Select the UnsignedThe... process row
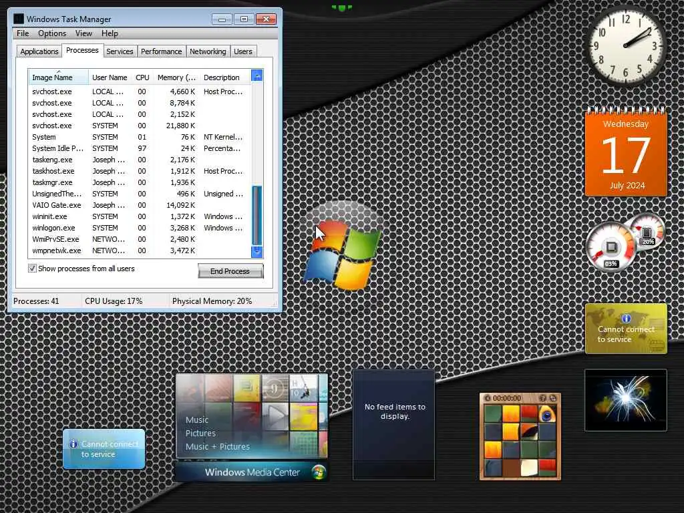The width and height of the screenshot is (684, 513). pos(139,194)
